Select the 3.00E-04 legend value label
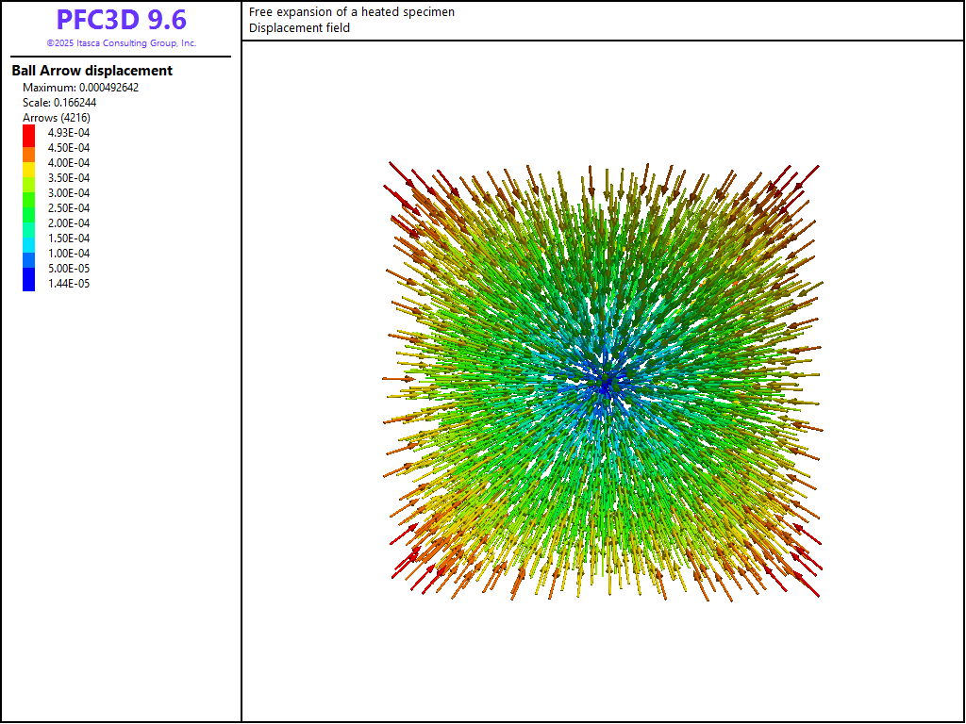Screen dimensions: 966x724 (69, 193)
